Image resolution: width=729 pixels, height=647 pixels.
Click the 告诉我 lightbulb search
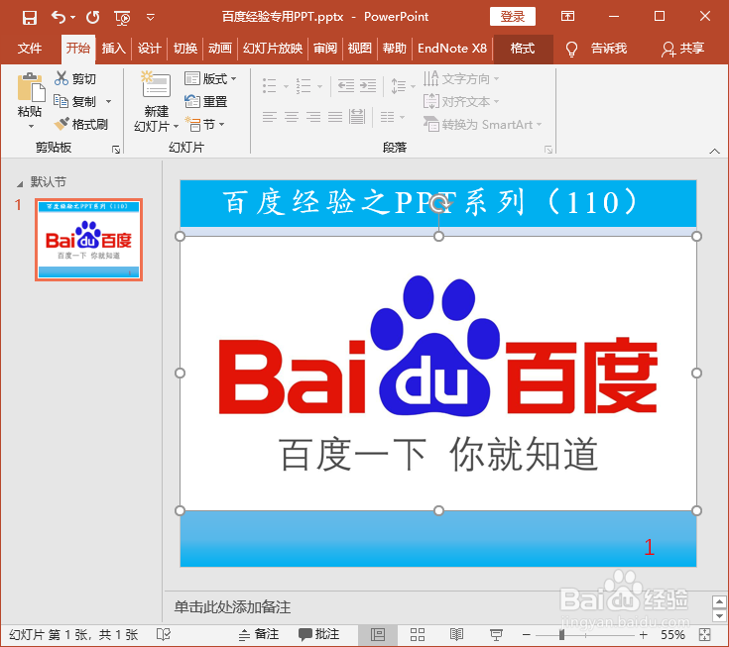[x=596, y=49]
